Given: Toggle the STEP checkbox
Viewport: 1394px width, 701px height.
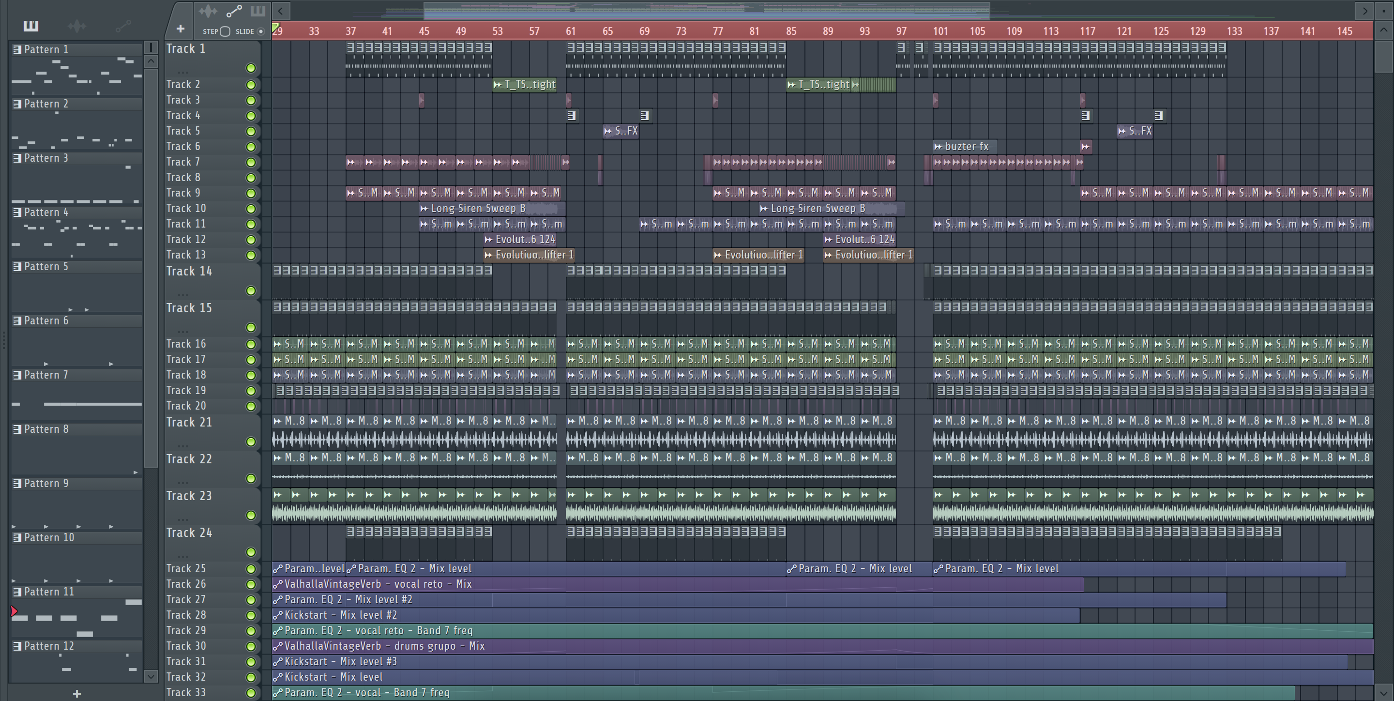Looking at the screenshot, I should 225,31.
